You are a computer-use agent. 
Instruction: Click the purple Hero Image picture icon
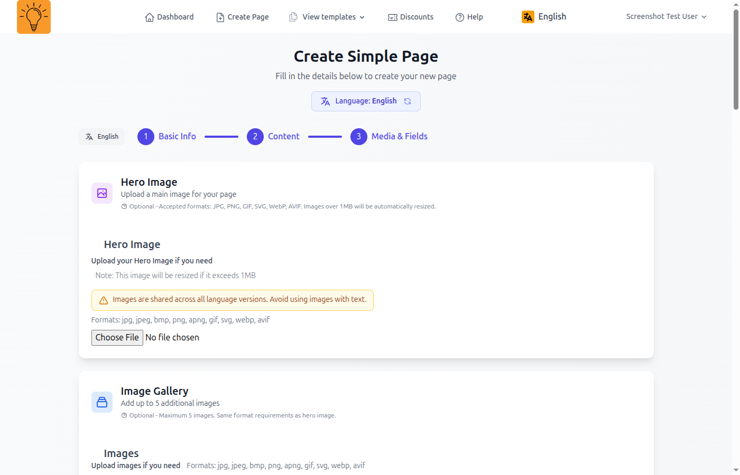pyautogui.click(x=102, y=193)
